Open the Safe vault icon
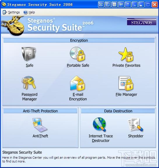Image resolution: width=159 pixels, height=168 pixels. point(29,54)
